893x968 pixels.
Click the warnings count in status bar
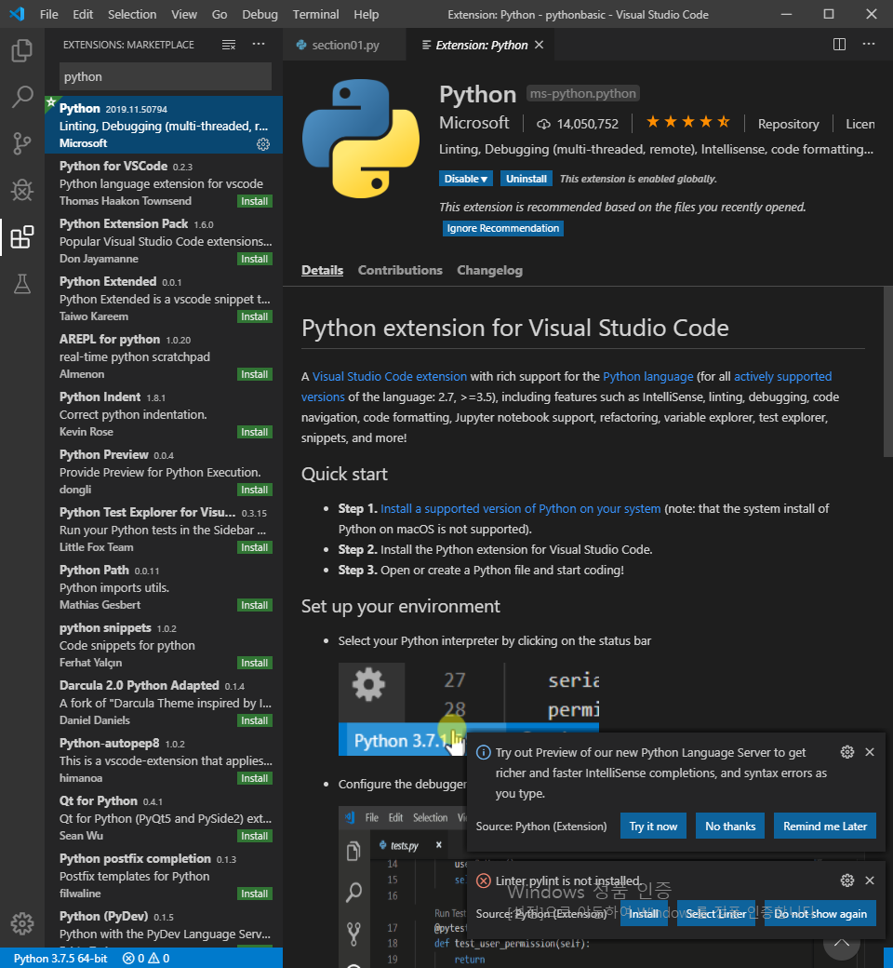pyautogui.click(x=159, y=958)
